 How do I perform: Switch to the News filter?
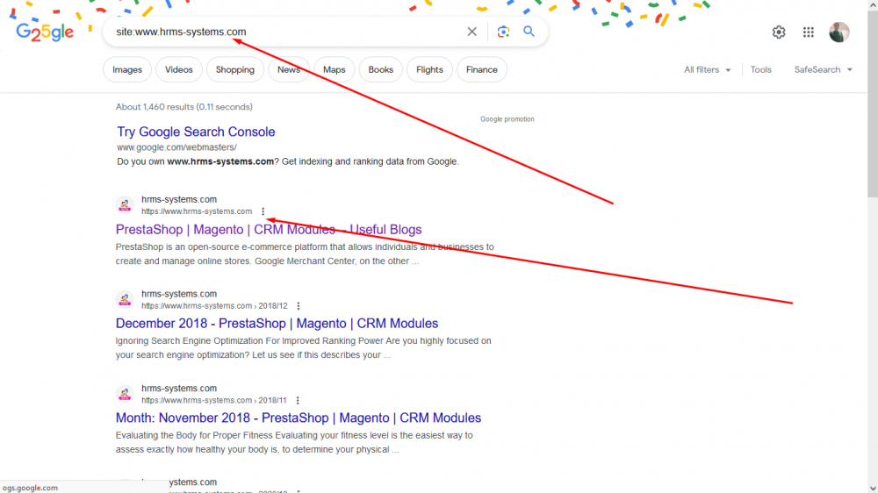pyautogui.click(x=288, y=70)
